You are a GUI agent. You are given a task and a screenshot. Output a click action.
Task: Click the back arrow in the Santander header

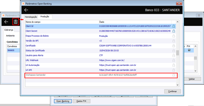point(26,10)
